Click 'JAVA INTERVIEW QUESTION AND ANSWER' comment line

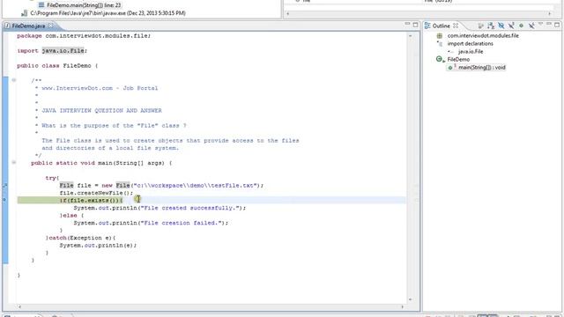102,111
